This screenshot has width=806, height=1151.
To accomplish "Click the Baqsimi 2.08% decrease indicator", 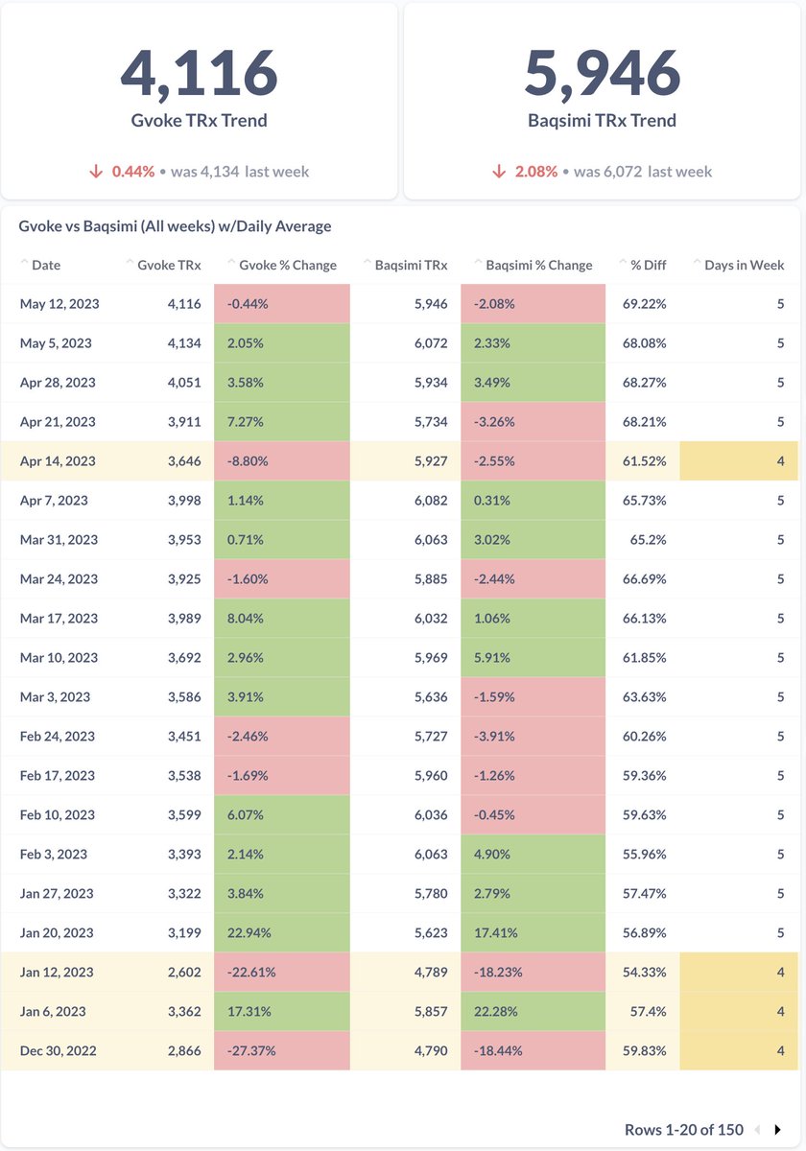I will coord(525,172).
